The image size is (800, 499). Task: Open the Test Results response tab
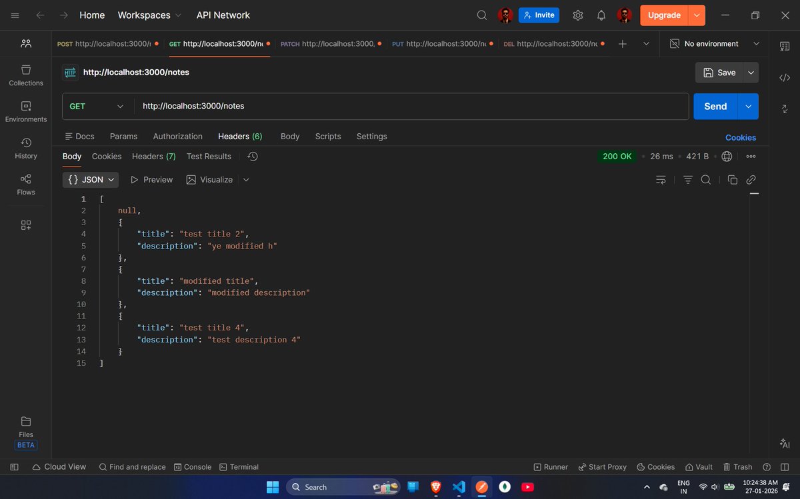(x=209, y=156)
